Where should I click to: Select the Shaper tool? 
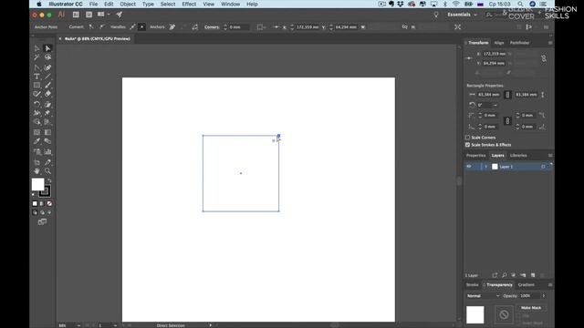pyautogui.click(x=36, y=94)
